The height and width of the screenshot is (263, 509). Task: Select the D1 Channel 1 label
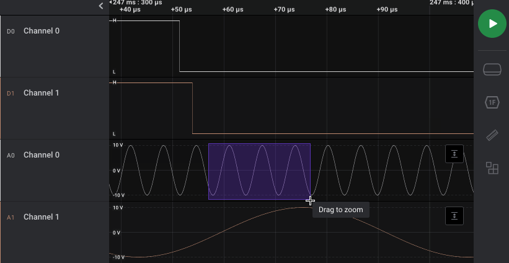42,93
